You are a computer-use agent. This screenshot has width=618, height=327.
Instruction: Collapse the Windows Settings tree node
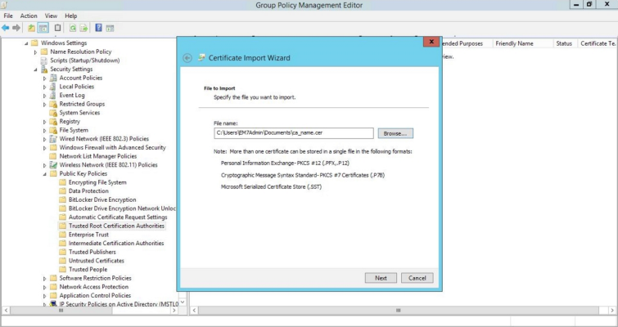point(27,43)
